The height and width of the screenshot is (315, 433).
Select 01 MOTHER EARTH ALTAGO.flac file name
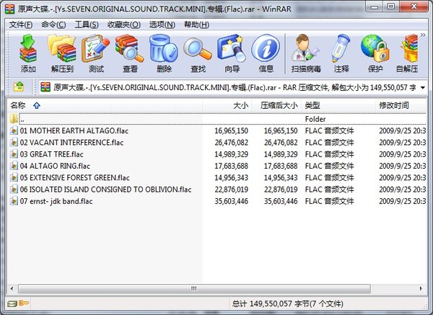74,130
